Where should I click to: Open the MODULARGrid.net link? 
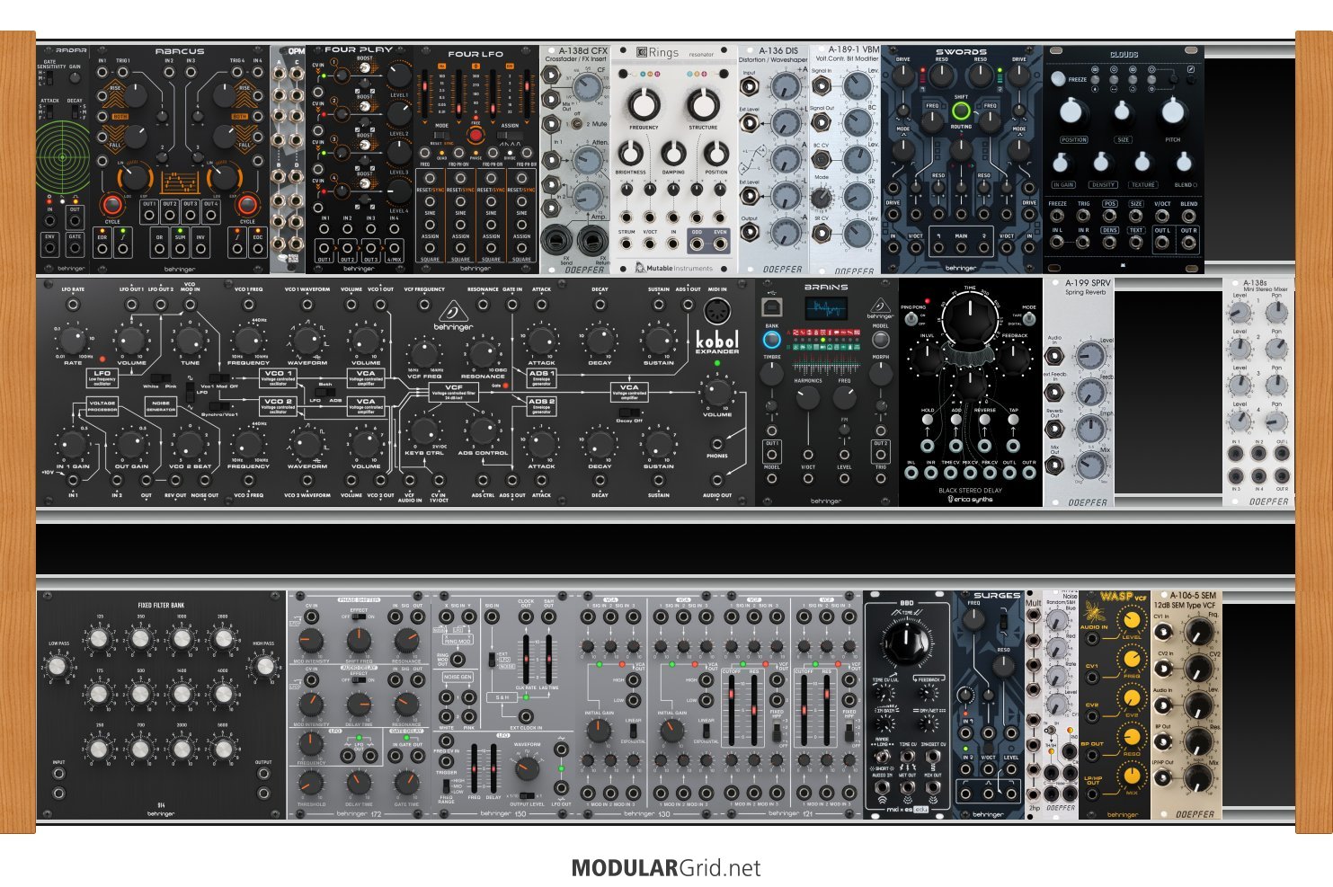[x=666, y=868]
